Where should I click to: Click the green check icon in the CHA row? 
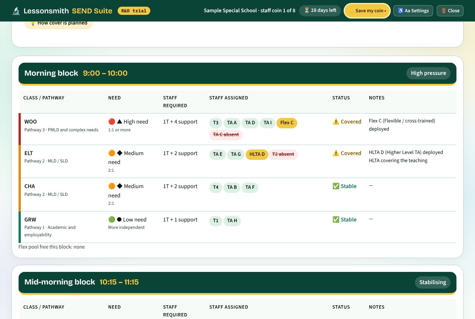tap(336, 186)
